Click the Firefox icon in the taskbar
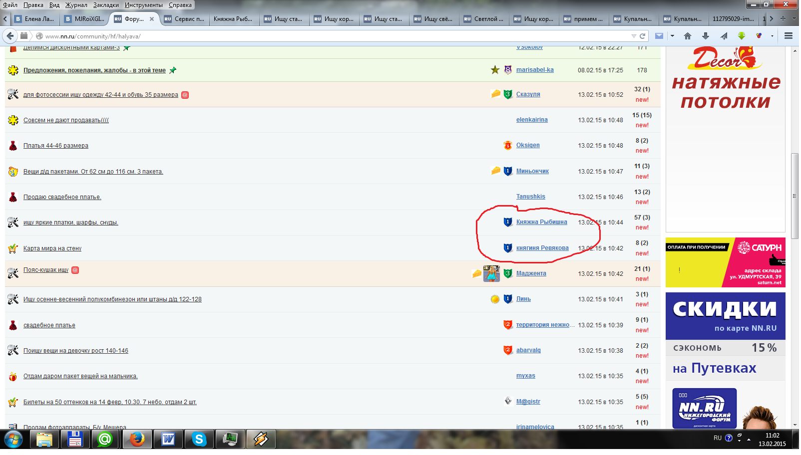 click(x=137, y=439)
